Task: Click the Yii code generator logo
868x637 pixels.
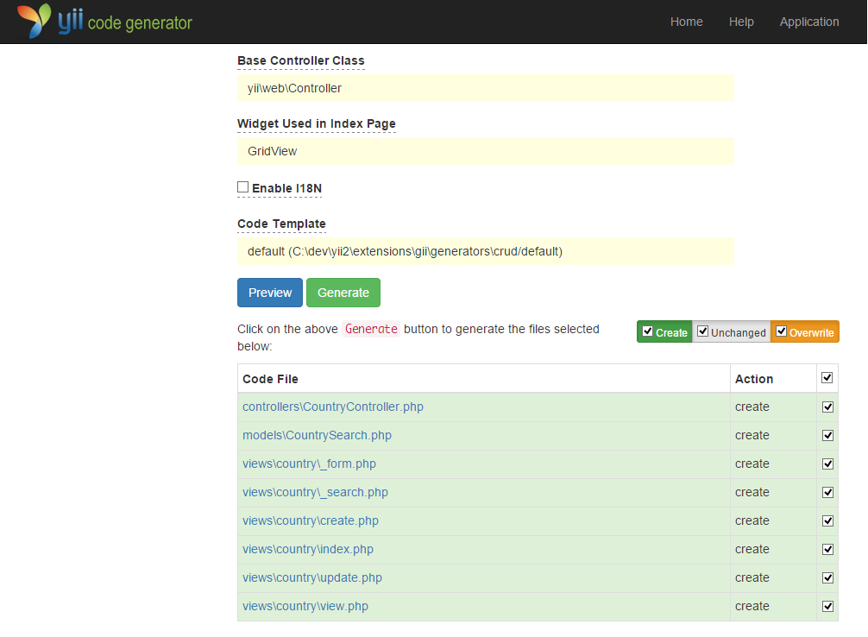Action: [x=105, y=22]
